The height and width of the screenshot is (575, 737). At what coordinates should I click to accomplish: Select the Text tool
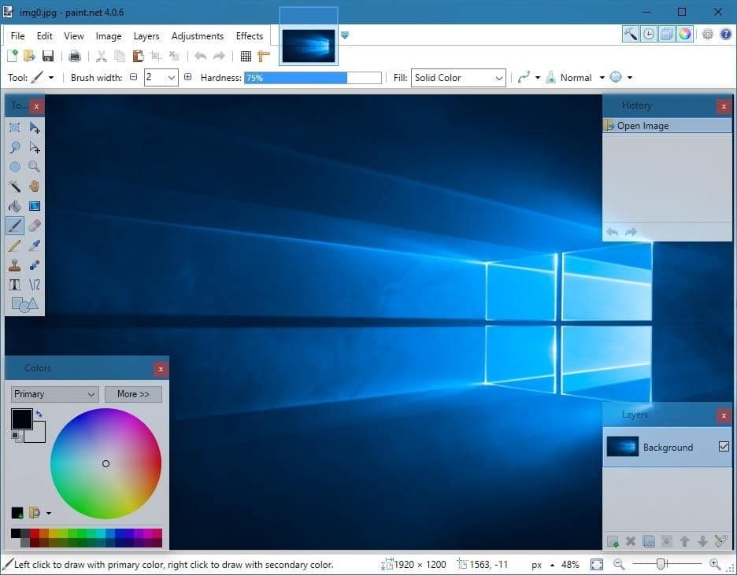pos(14,284)
